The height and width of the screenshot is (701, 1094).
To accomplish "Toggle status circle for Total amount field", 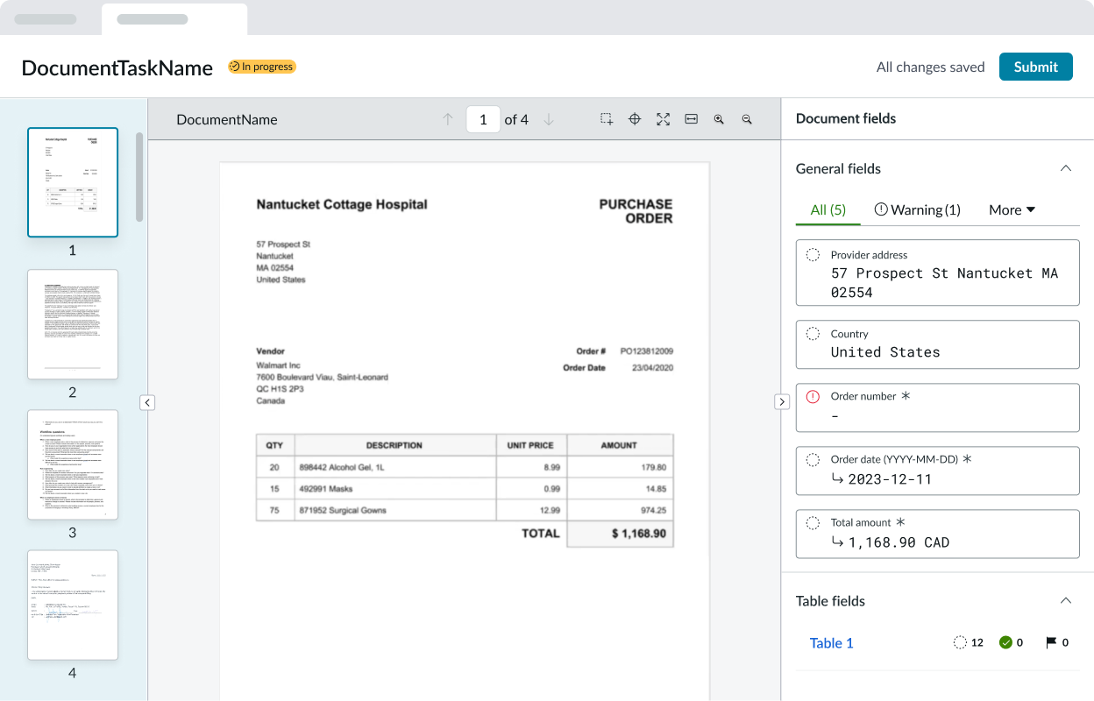I will coord(813,522).
